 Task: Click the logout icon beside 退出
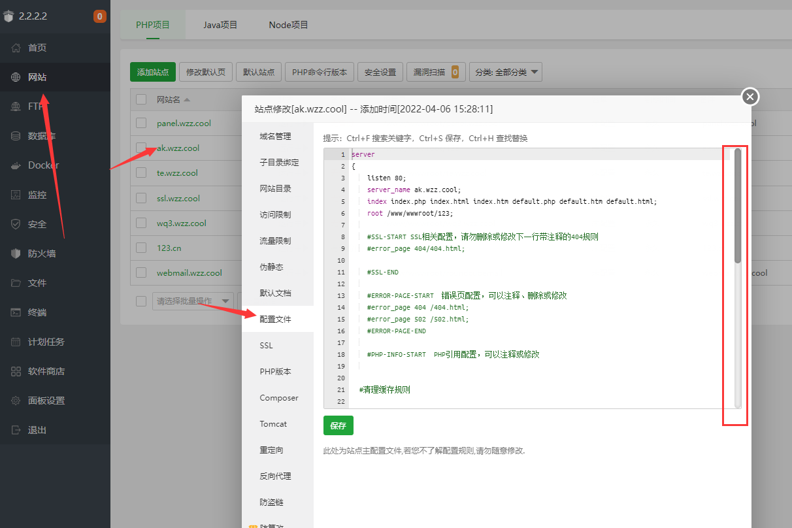point(16,430)
